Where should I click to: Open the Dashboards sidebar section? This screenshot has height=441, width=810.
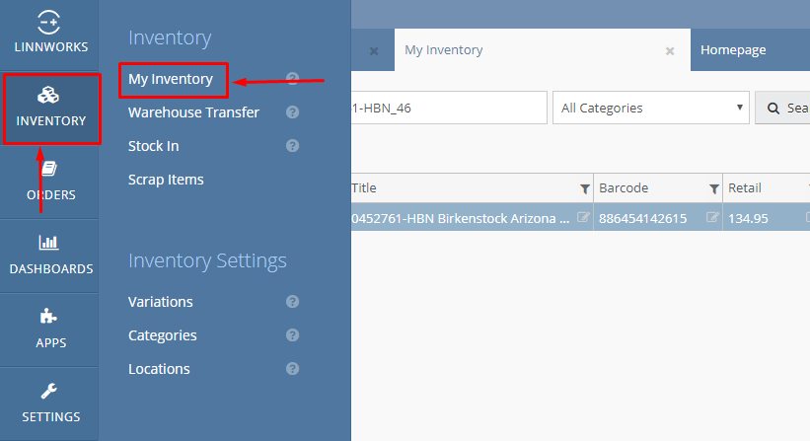tap(50, 256)
